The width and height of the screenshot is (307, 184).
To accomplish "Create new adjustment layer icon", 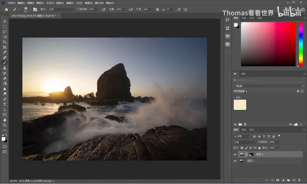I will click(283, 180).
